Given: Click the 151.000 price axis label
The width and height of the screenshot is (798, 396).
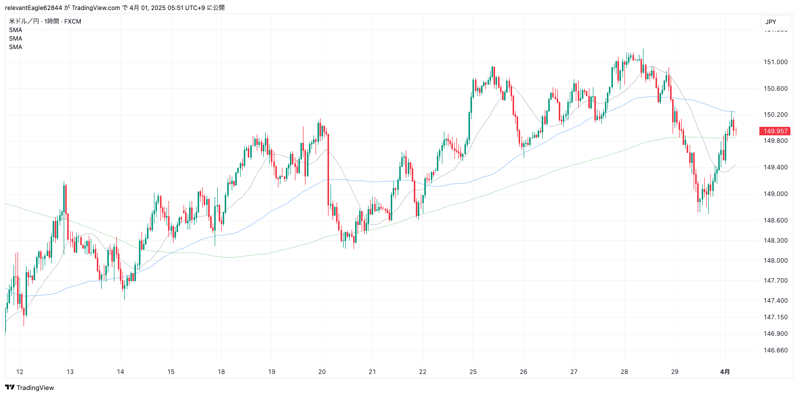Looking at the screenshot, I should pyautogui.click(x=775, y=62).
